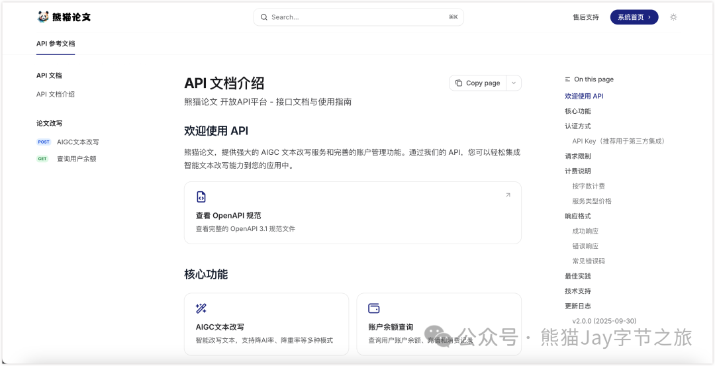Jump to 错误响应 in page outline

585,246
